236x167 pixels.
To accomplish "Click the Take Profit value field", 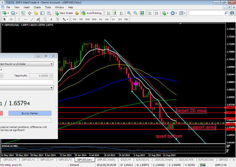I will pyautogui.click(x=39, y=76).
